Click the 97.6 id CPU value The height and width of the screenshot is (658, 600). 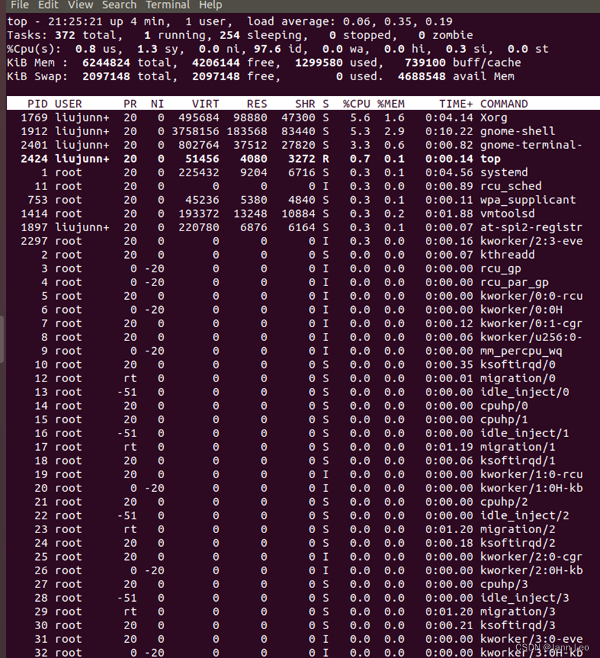pos(267,49)
